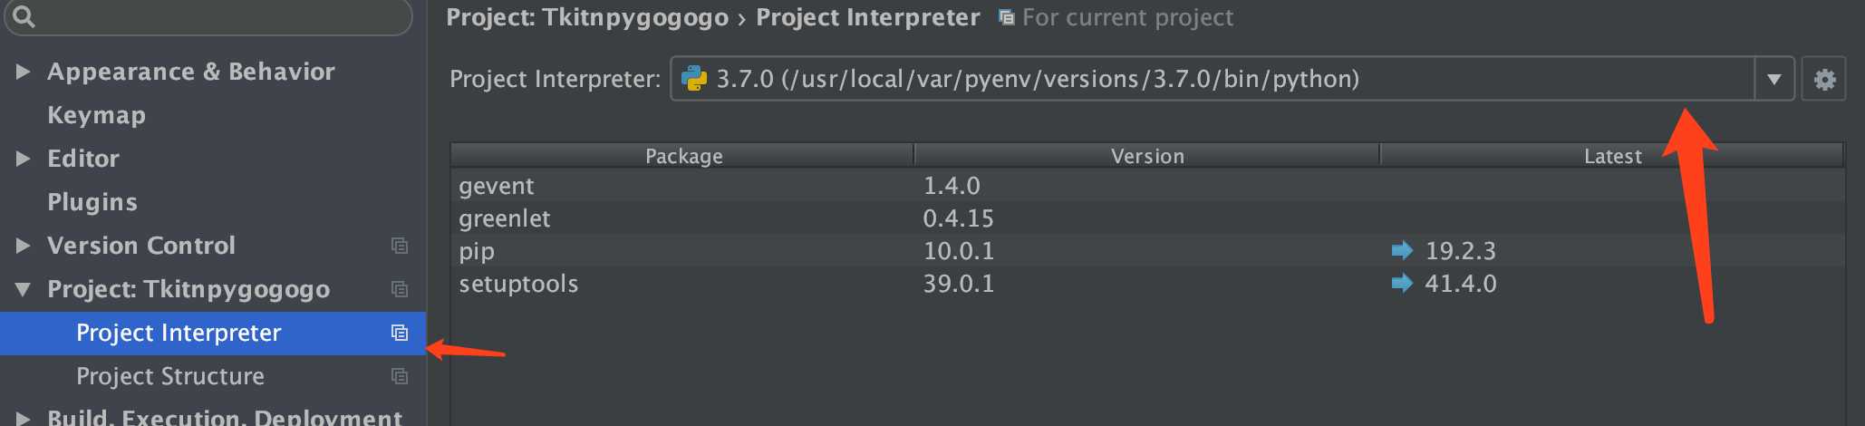This screenshot has height=426, width=1865.
Task: Click project-level icon beside Version Control
Action: click(x=399, y=246)
